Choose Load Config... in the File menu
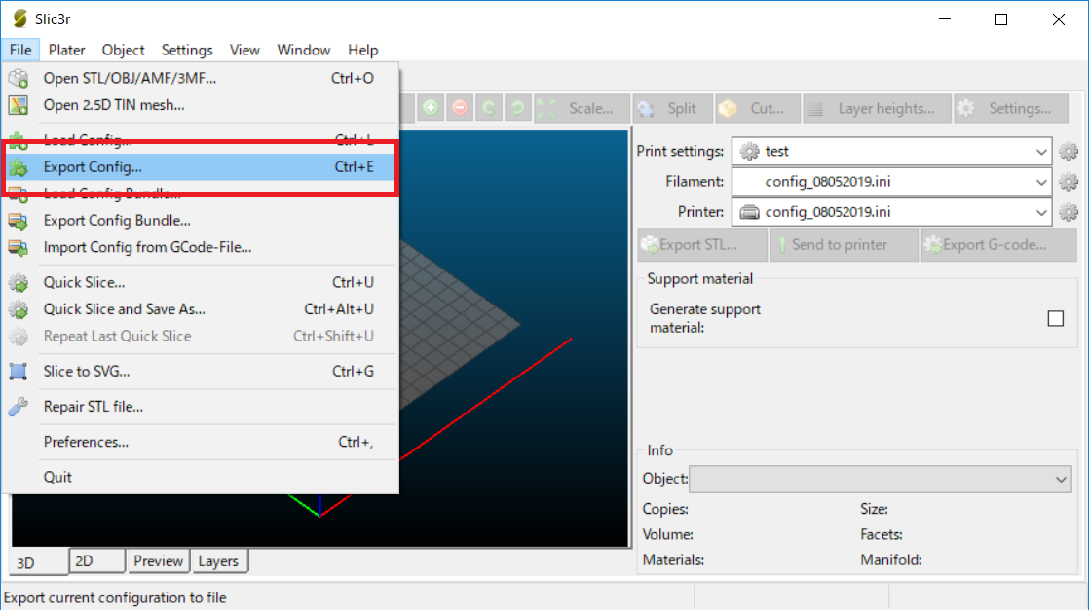 pyautogui.click(x=200, y=139)
